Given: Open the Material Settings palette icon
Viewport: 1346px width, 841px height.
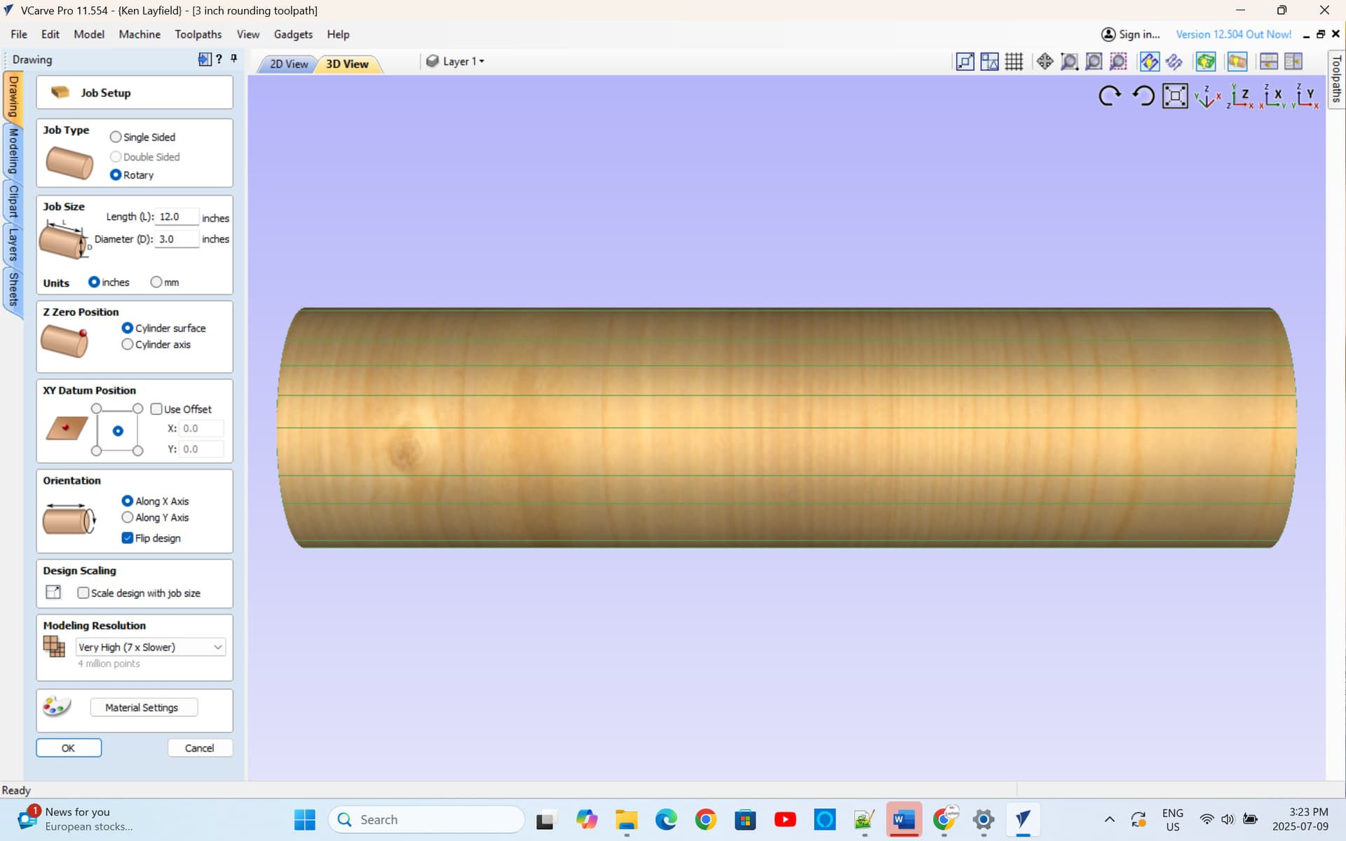Looking at the screenshot, I should [57, 706].
